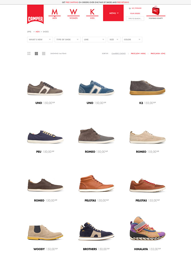
Task: Open the red Menu button
Action: coord(113,13)
